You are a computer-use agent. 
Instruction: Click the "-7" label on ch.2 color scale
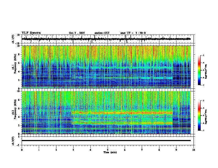click(203, 131)
